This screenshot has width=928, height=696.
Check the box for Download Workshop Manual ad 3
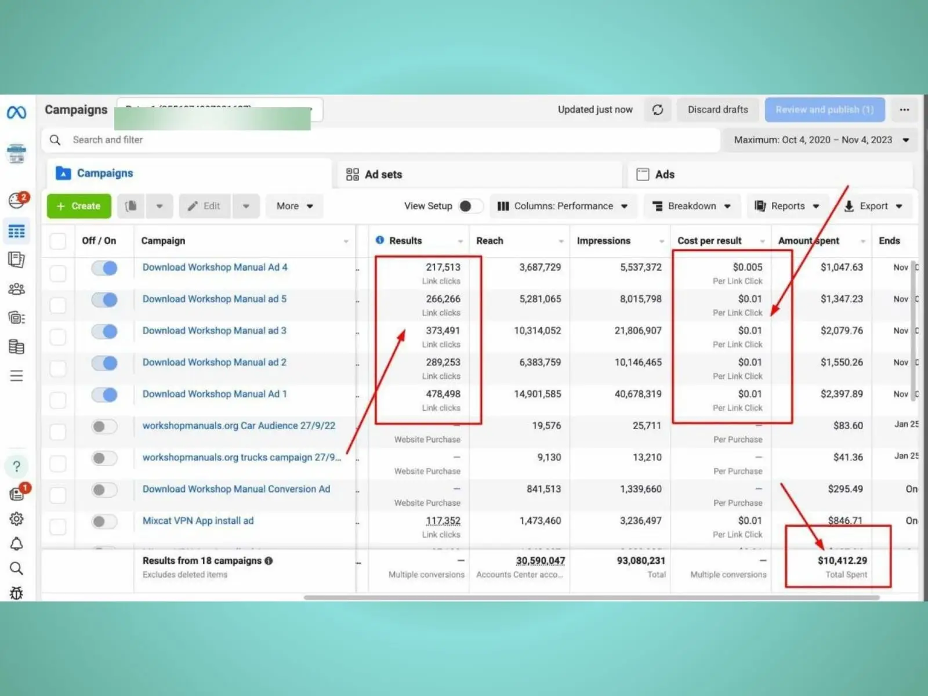58,336
